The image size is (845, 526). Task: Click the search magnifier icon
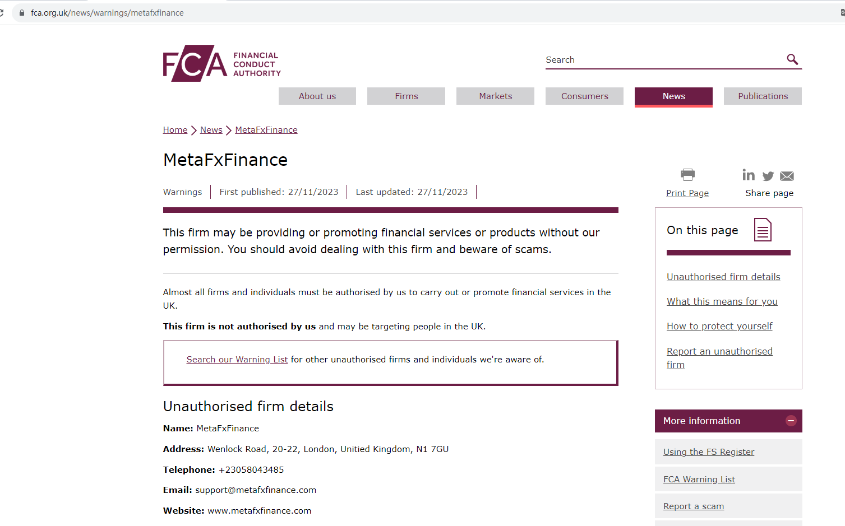pyautogui.click(x=792, y=59)
